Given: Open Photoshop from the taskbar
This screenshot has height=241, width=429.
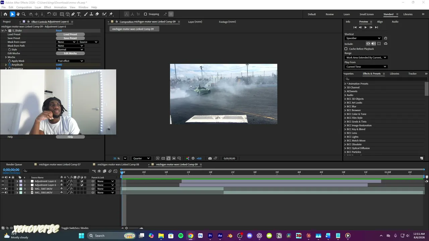Looking at the screenshot, I should pos(200,236).
